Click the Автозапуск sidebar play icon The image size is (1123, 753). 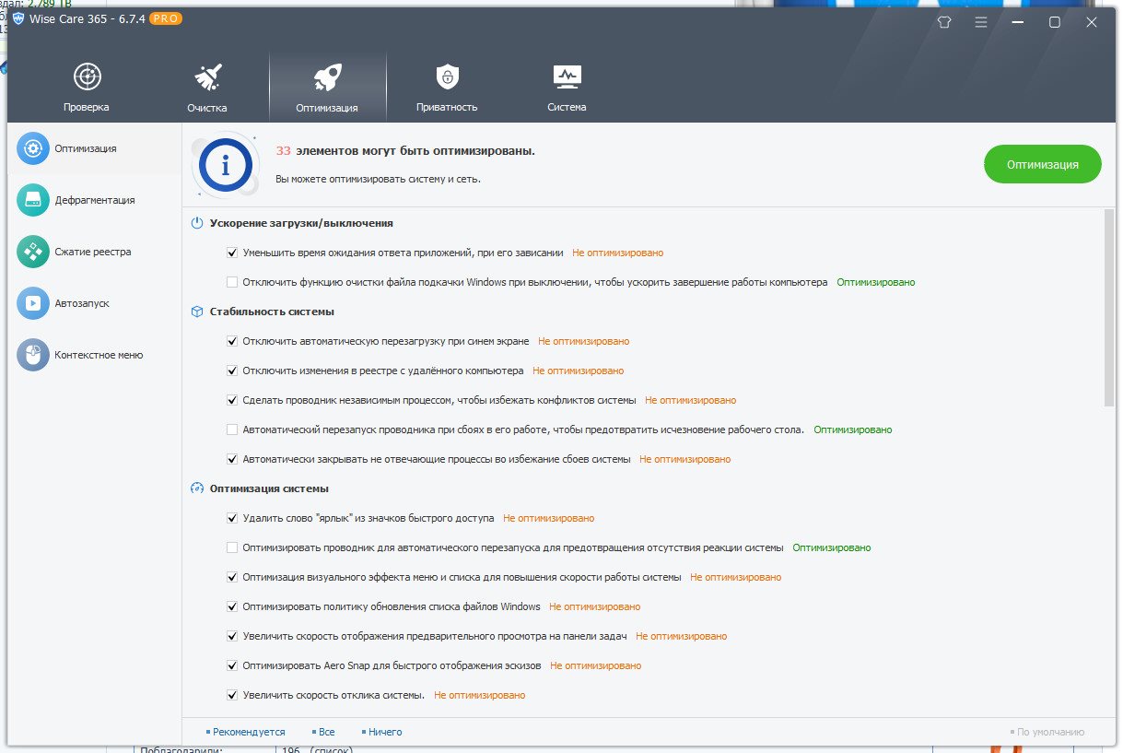pyautogui.click(x=33, y=303)
